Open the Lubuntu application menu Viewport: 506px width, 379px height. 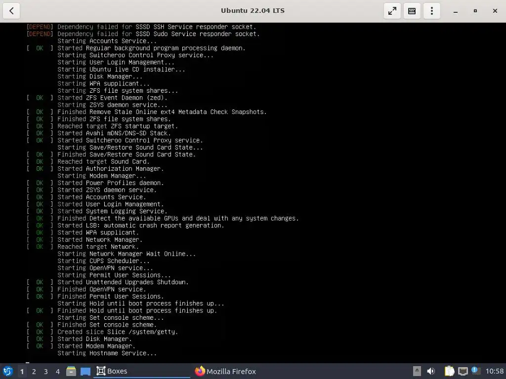click(8, 371)
